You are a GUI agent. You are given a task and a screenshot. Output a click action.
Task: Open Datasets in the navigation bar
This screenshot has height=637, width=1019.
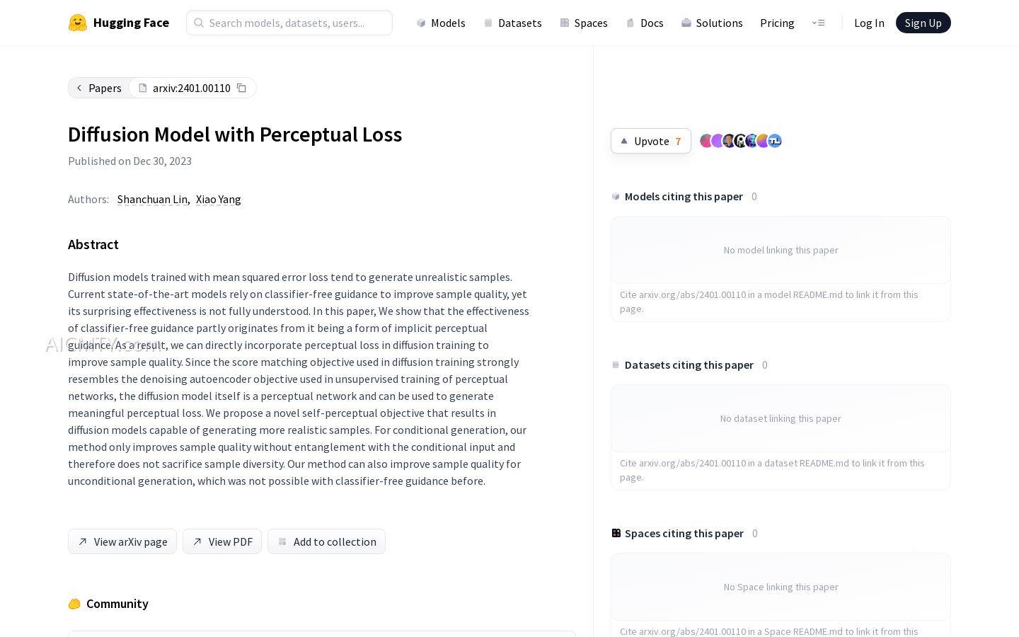point(513,23)
